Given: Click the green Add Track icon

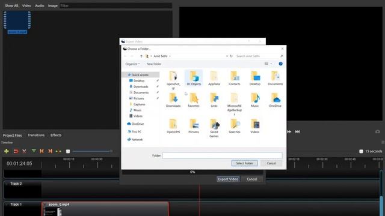Looking at the screenshot, I should (x=7, y=151).
